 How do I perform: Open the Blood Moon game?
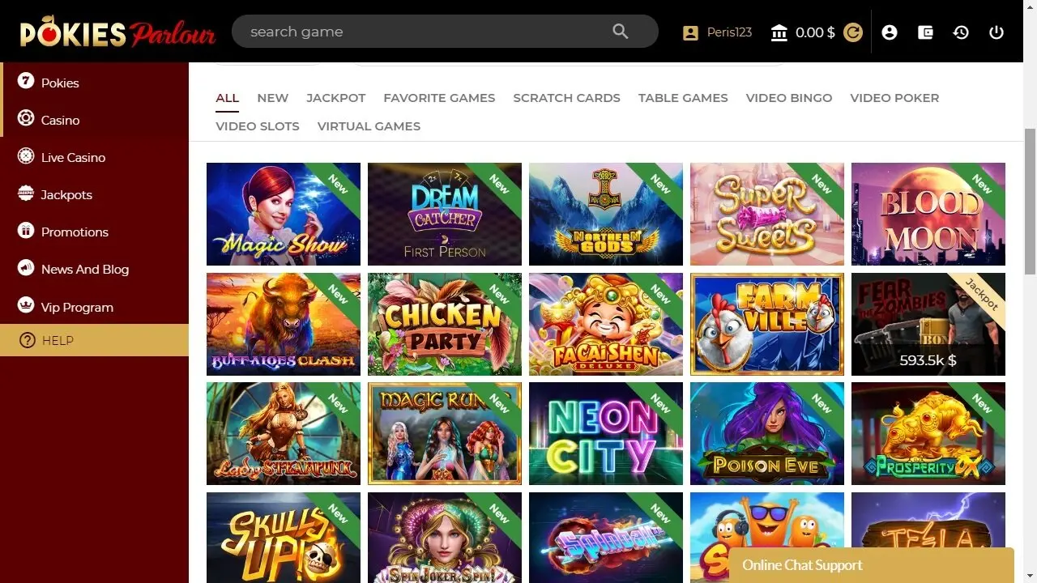[x=928, y=214]
